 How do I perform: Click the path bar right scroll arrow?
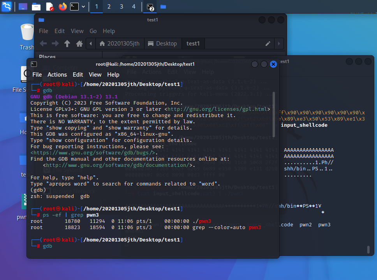279,44
